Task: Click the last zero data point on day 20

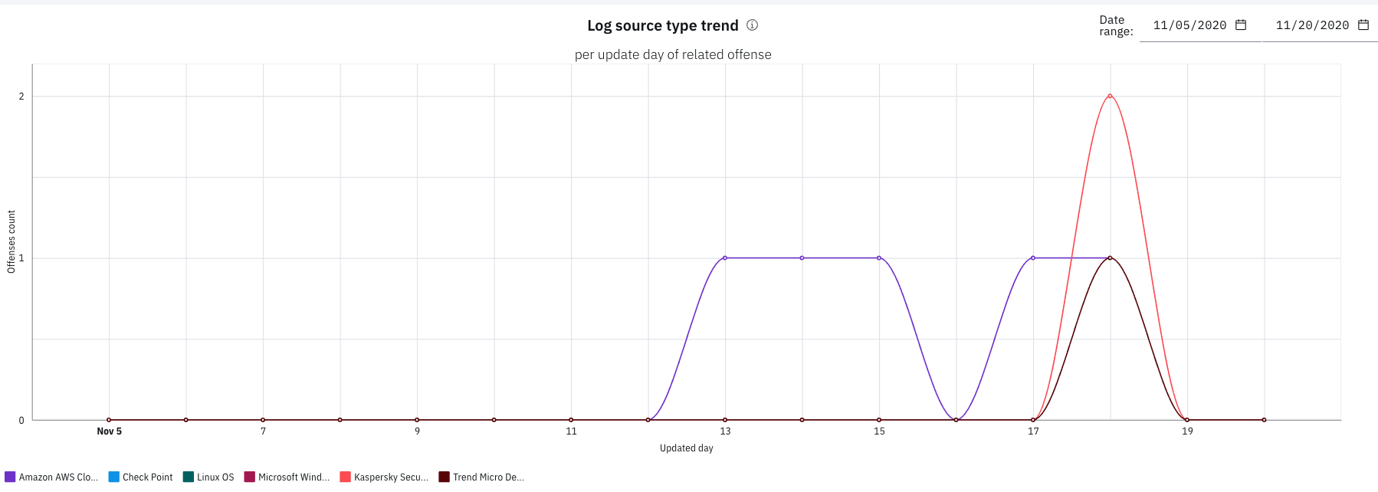Action: click(1264, 420)
